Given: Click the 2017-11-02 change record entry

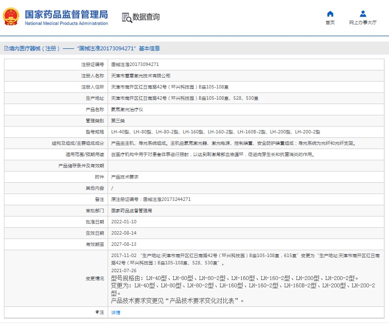Looking at the screenshot, I should [245, 259].
